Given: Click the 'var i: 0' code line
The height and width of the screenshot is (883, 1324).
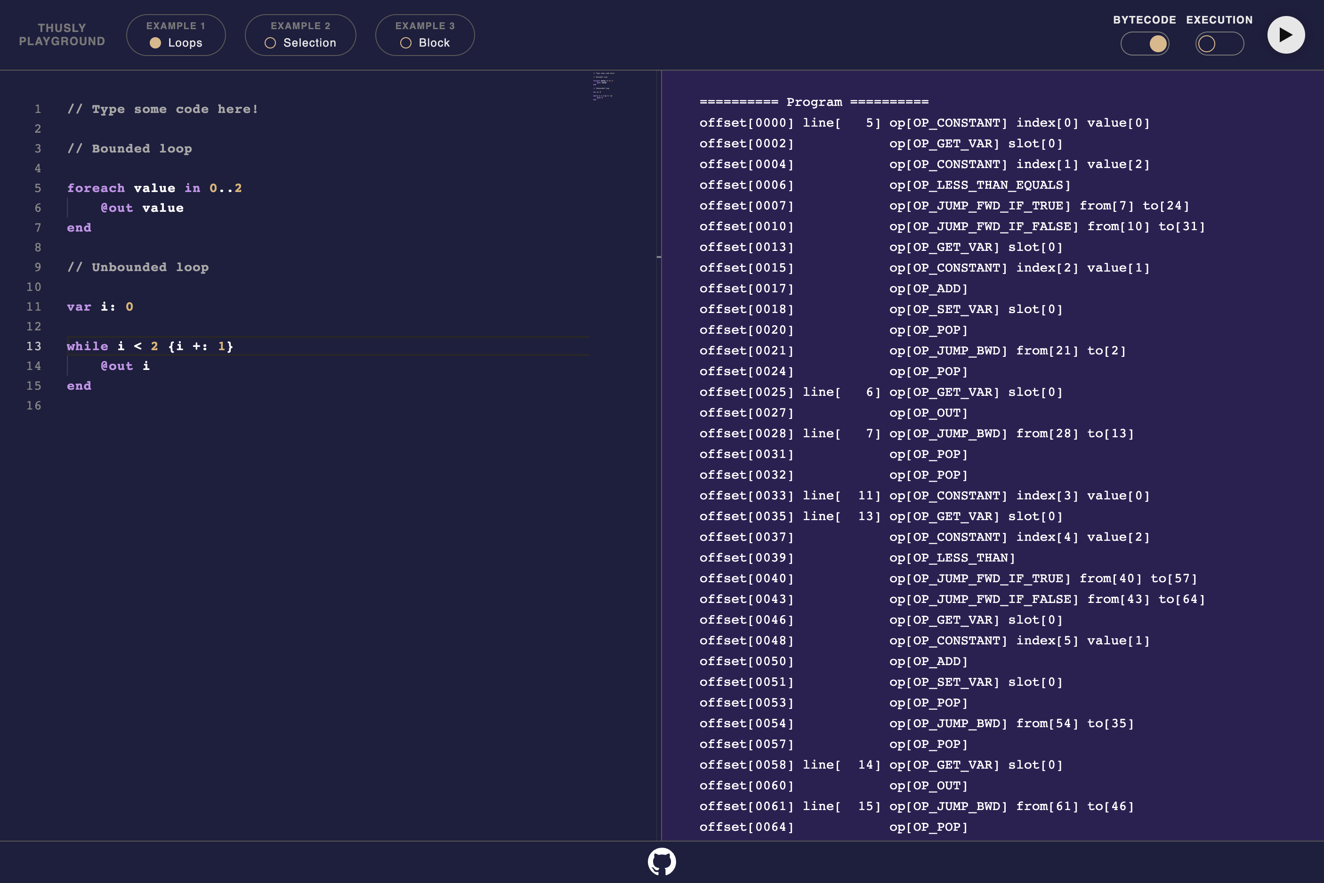Looking at the screenshot, I should (100, 307).
